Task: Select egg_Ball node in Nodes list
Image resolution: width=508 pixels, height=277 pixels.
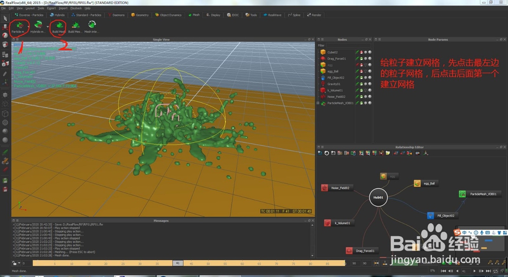Action: 333,71
